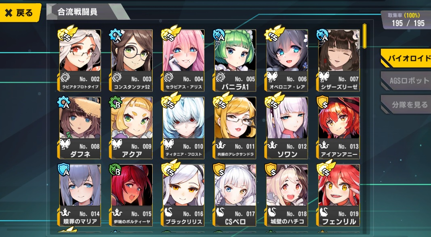
Task: Go back with the 戻る button
Action: click(x=20, y=12)
